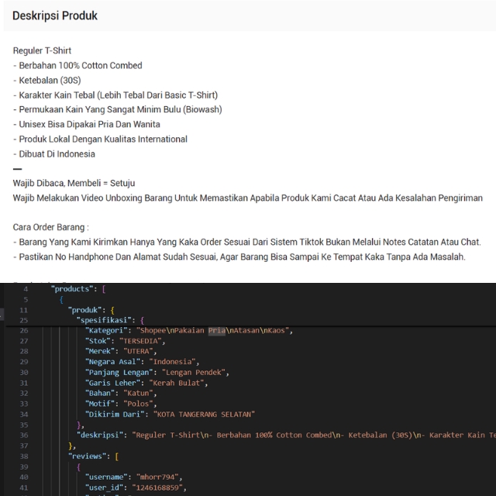The height and width of the screenshot is (496, 496).
Task: Click the highlighted word Pria in Kategori
Action: pyautogui.click(x=216, y=331)
